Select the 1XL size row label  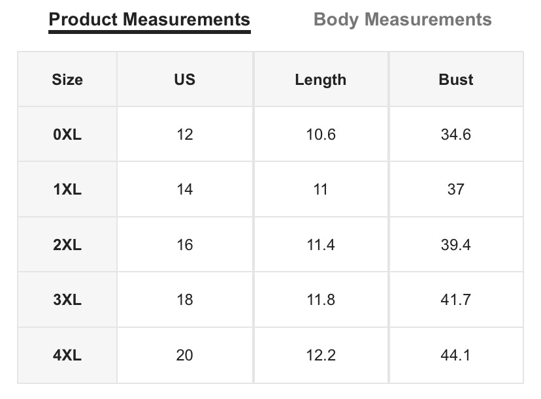(x=67, y=189)
